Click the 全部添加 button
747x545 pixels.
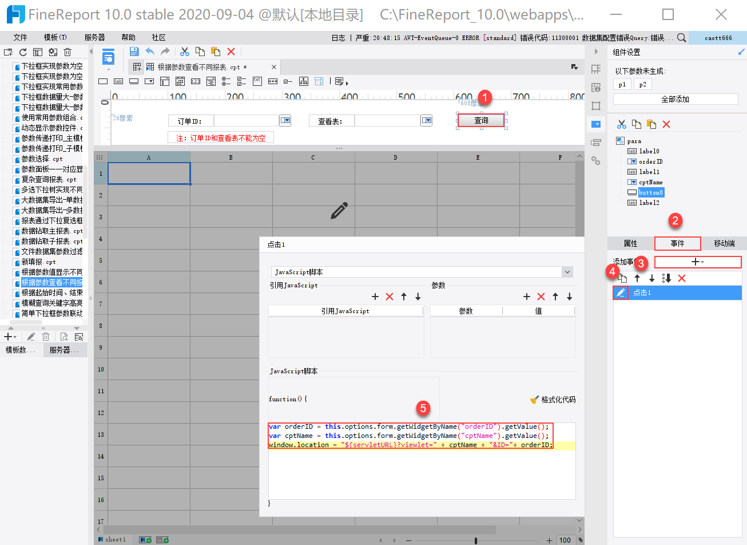[x=676, y=99]
